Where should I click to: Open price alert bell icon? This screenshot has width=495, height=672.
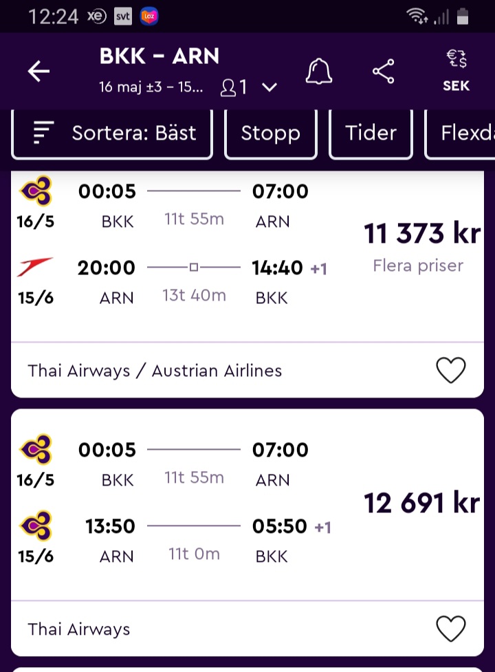point(318,72)
